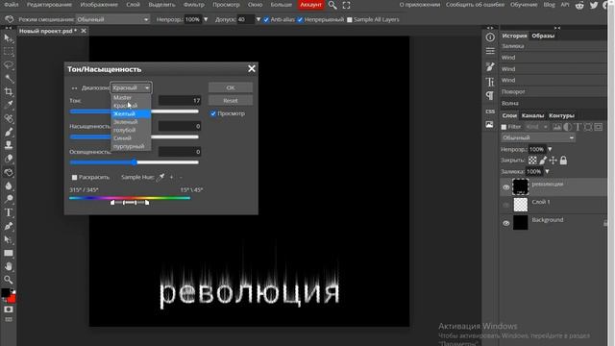This screenshot has height=346, width=615.
Task: Toggle the Anti-alias checkbox
Action: tap(266, 19)
